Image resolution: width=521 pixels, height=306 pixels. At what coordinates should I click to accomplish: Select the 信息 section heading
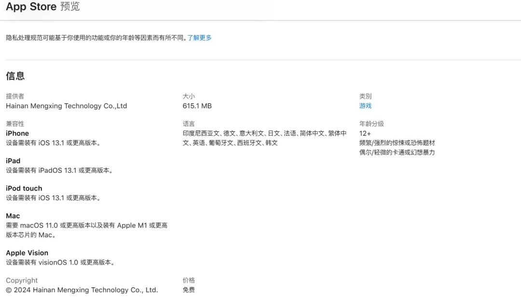[x=15, y=76]
